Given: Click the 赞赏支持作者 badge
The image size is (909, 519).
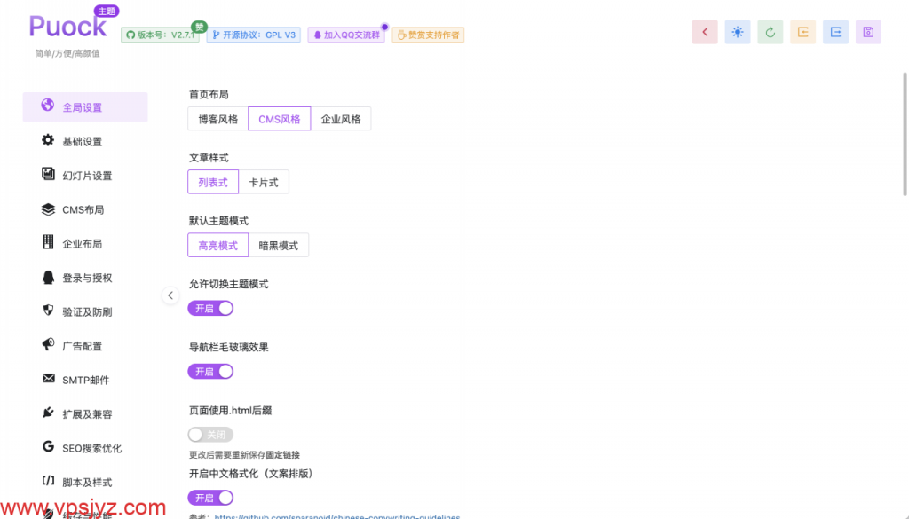Looking at the screenshot, I should (429, 35).
